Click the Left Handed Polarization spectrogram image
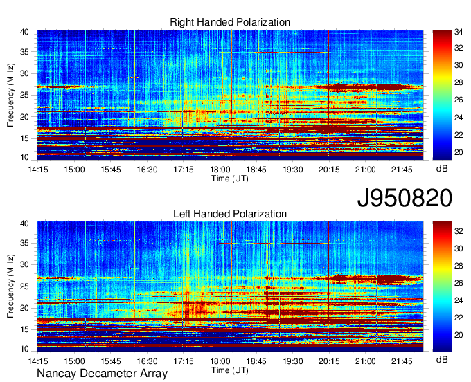This screenshot has height=382, width=471. pyautogui.click(x=230, y=286)
